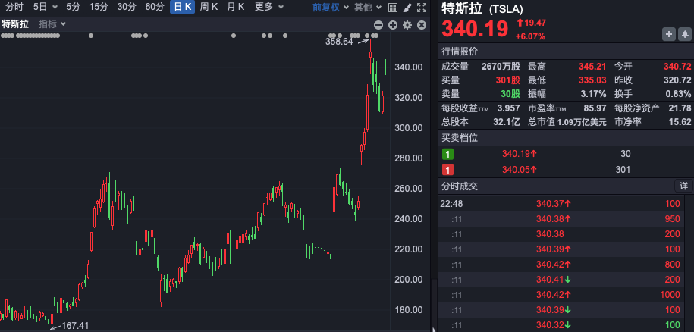Select the red ask level 1 badge

point(447,170)
